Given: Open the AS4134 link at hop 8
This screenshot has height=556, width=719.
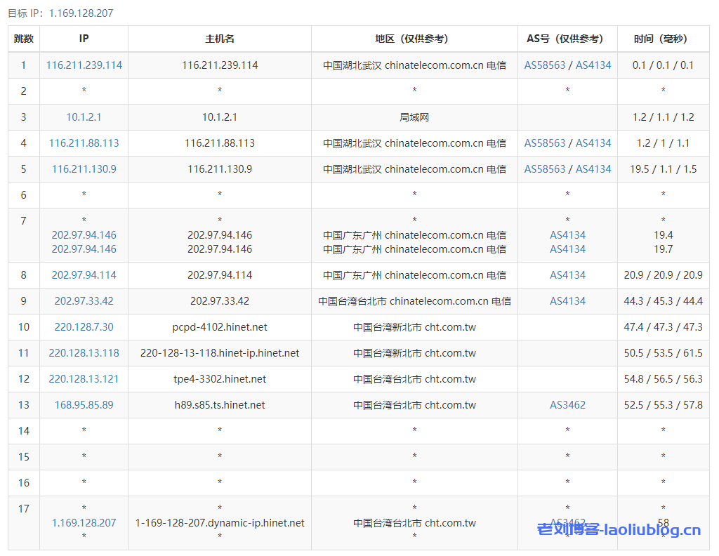Looking at the screenshot, I should (x=567, y=274).
